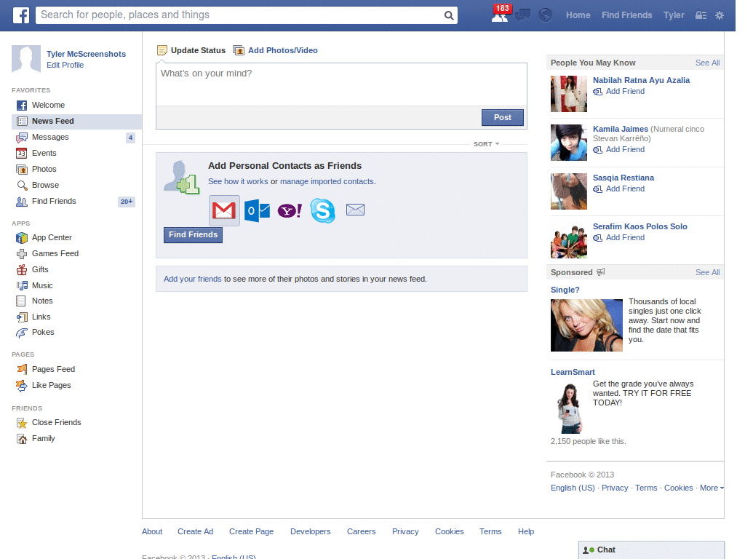Open Find Friends in top navigation
This screenshot has height=559, width=745.
tap(626, 15)
